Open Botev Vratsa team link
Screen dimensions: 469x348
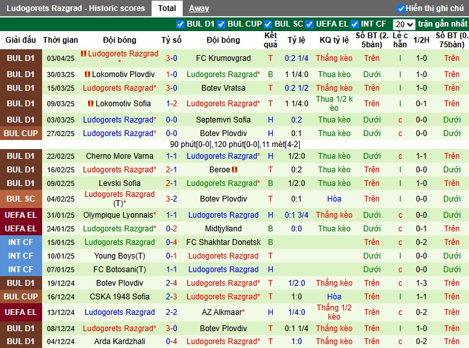(223, 88)
